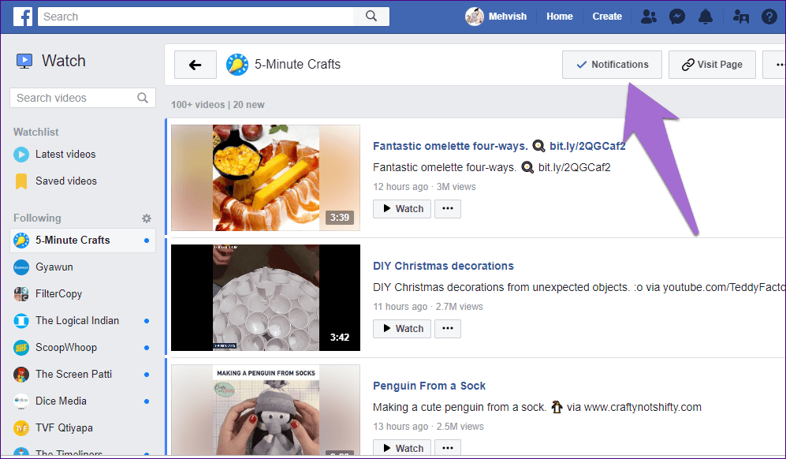Click the Dice Media page avatar
The width and height of the screenshot is (786, 459).
(x=21, y=401)
